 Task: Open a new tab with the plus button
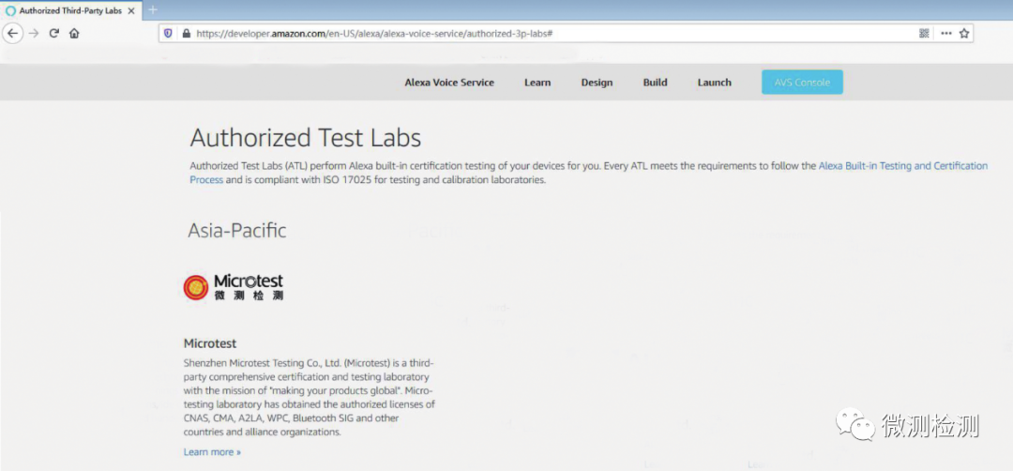(x=153, y=9)
